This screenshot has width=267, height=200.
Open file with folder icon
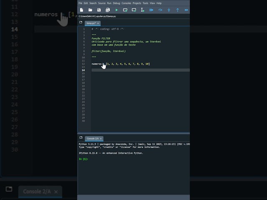click(x=90, y=10)
